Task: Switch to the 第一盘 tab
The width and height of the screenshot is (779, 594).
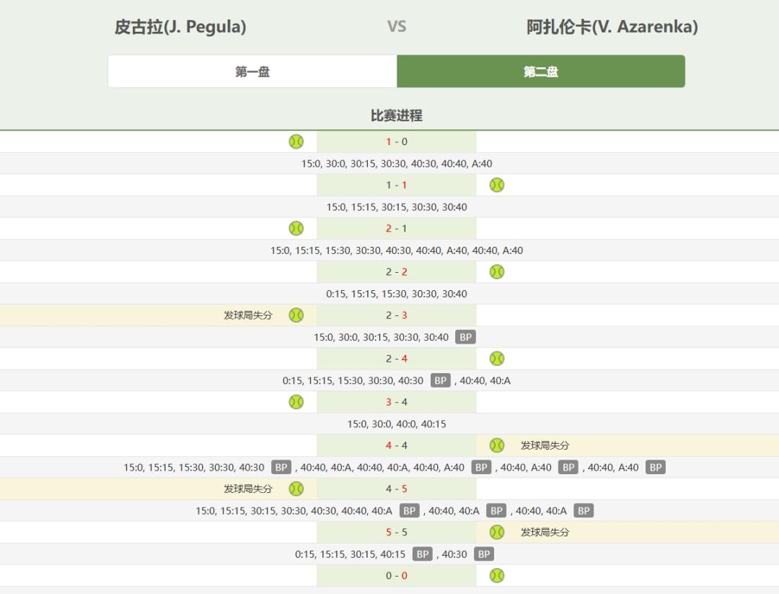Action: (x=252, y=71)
